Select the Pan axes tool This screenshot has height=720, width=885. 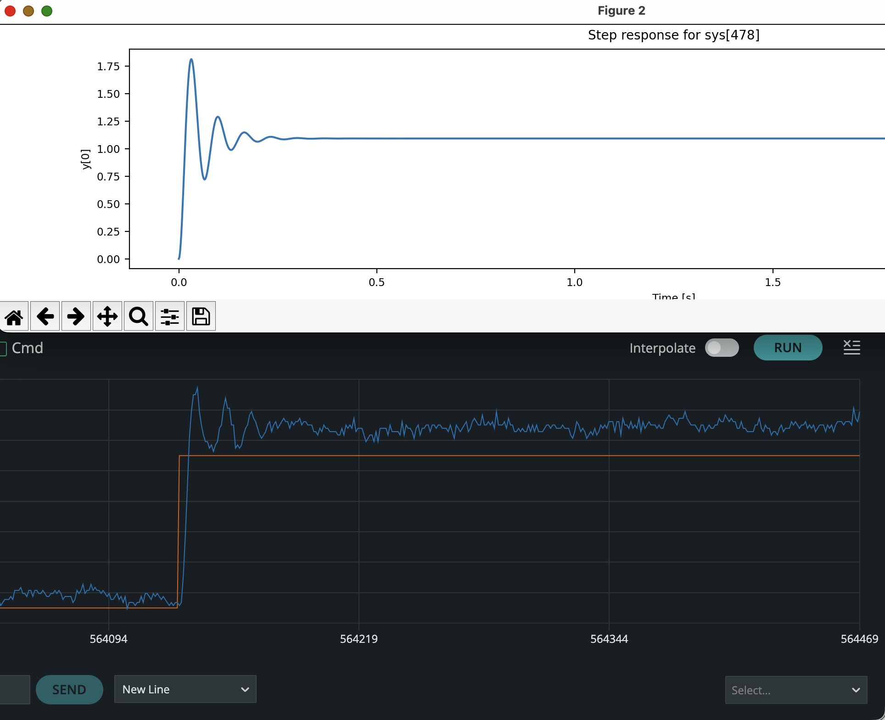[107, 316]
